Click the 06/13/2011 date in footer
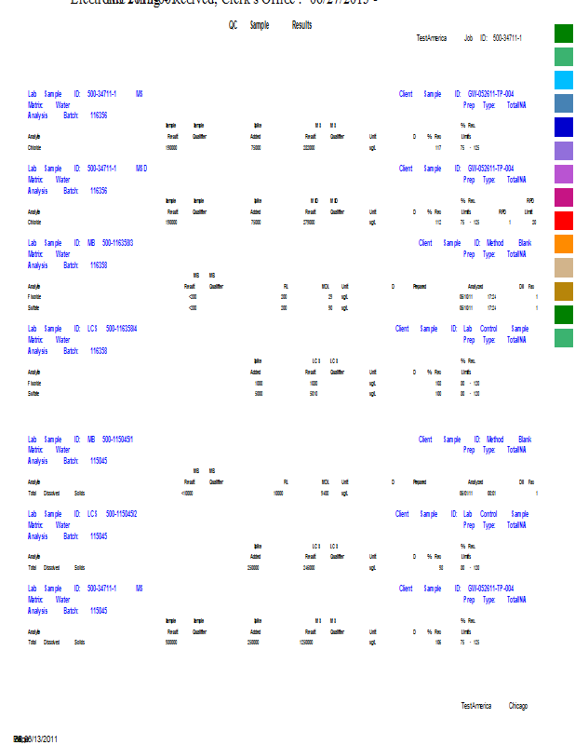Viewport: 575px width, 745px height. (x=37, y=738)
